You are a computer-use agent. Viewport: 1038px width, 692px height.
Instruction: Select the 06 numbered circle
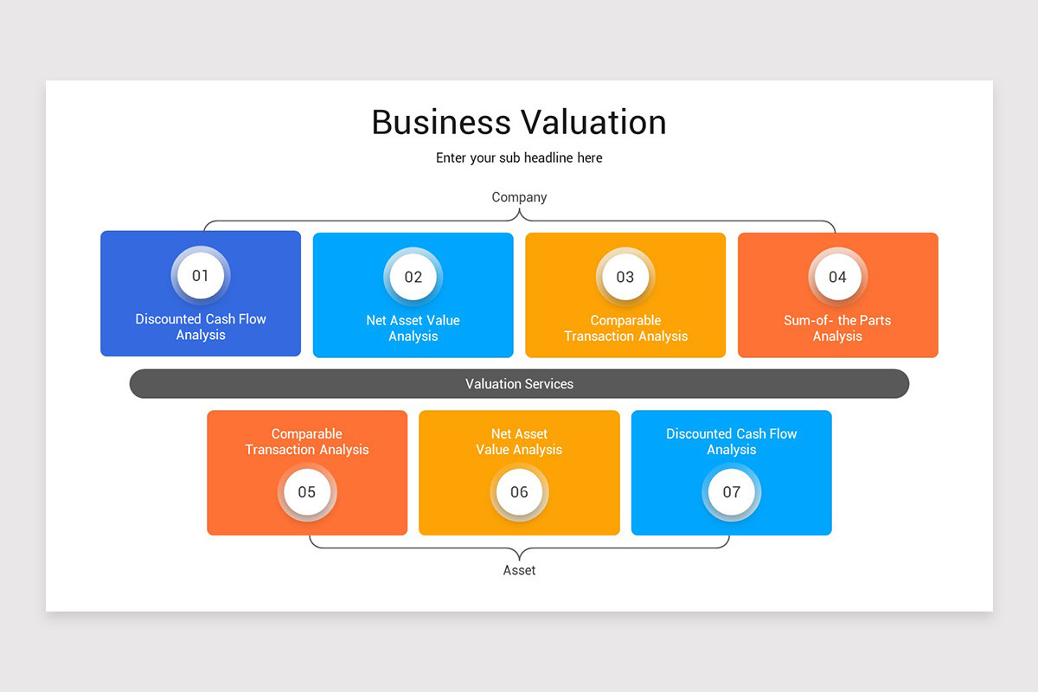pyautogui.click(x=519, y=492)
